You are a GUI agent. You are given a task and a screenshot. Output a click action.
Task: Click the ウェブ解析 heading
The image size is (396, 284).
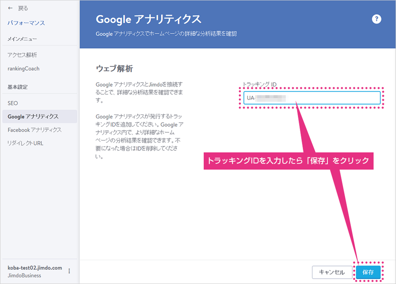(x=114, y=69)
